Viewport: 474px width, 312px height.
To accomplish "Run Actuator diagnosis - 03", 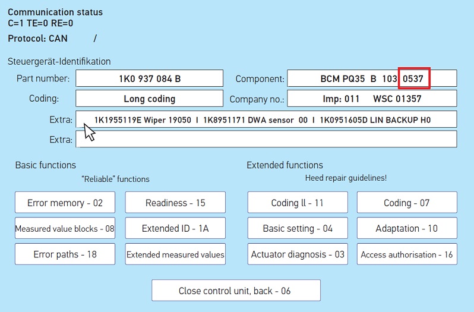I will click(x=297, y=254).
